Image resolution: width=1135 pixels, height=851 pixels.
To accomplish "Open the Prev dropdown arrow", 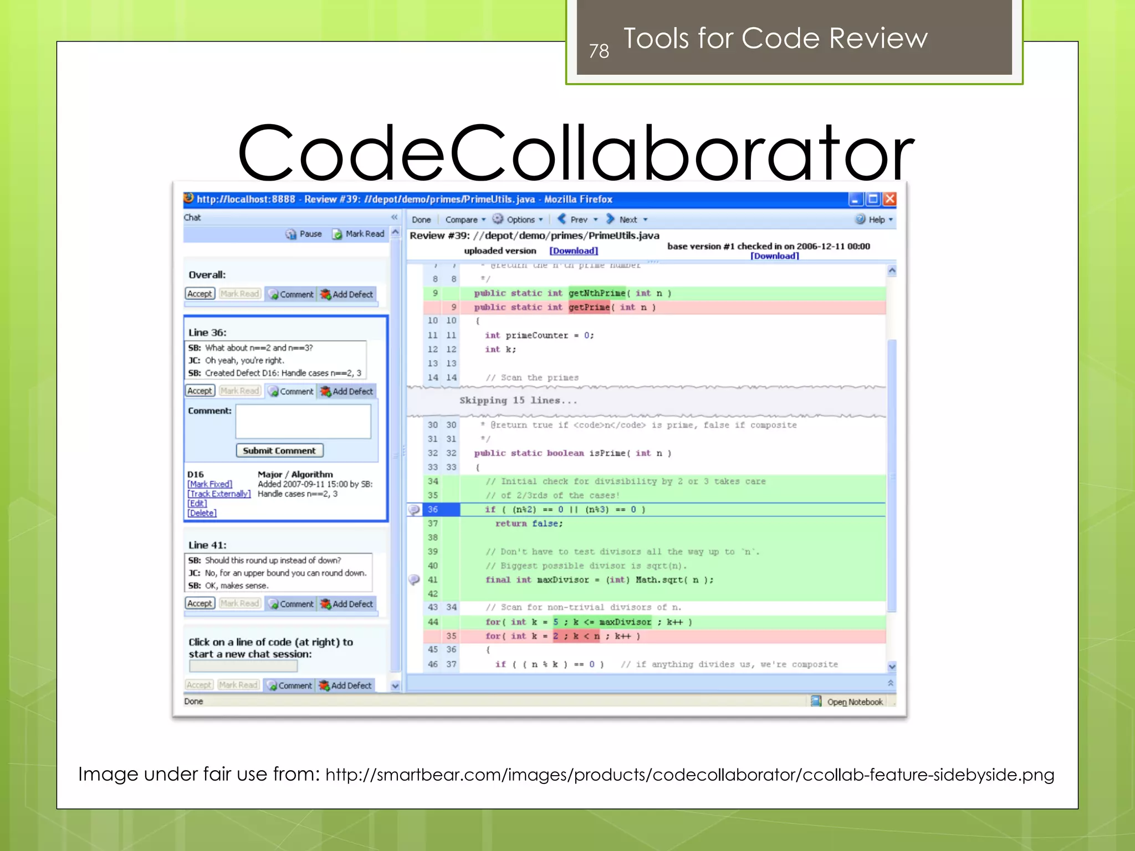I will click(x=596, y=220).
